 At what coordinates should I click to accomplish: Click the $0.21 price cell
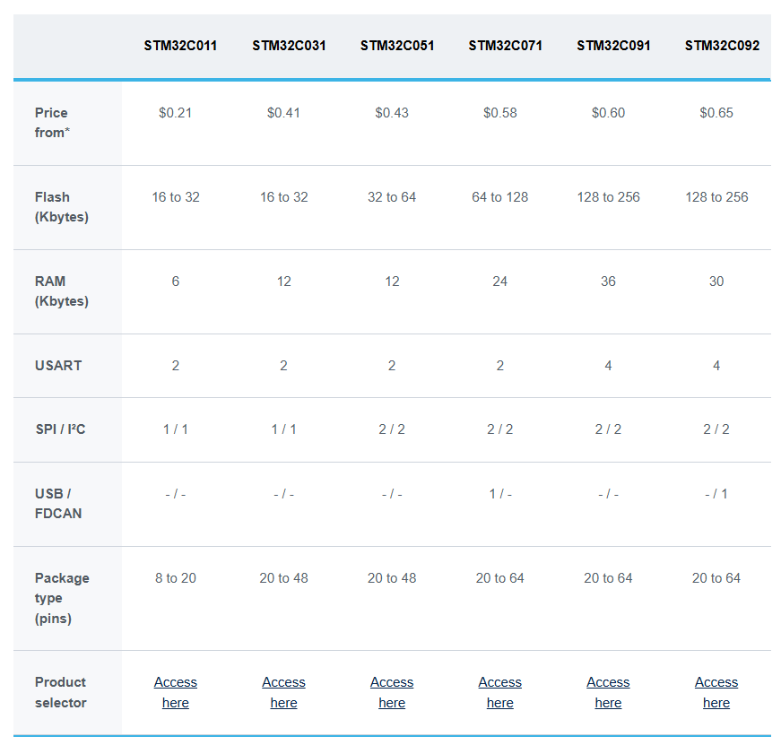click(176, 113)
